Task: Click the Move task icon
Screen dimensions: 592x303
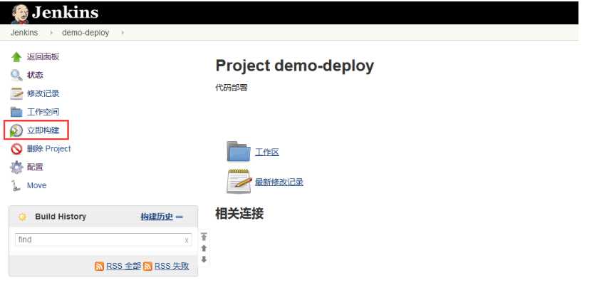Action: click(x=16, y=185)
